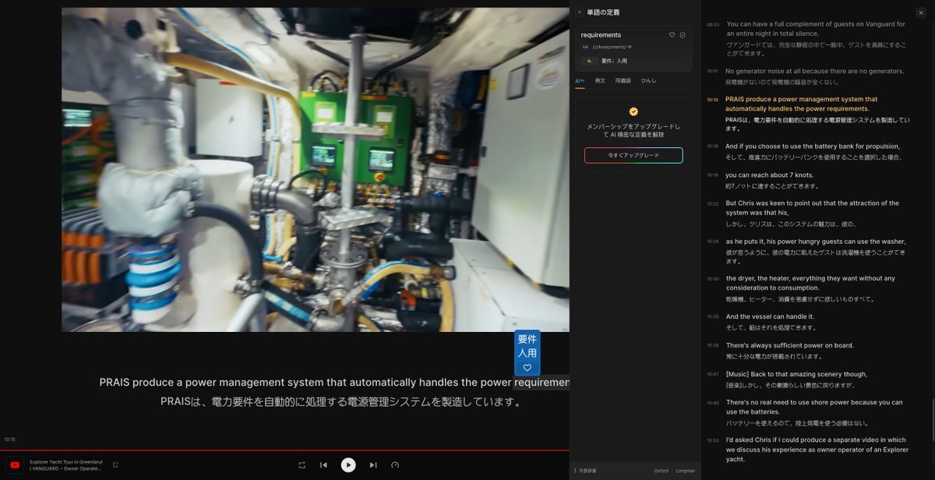
Task: Switch to the 例文 tab
Action: [x=600, y=81]
